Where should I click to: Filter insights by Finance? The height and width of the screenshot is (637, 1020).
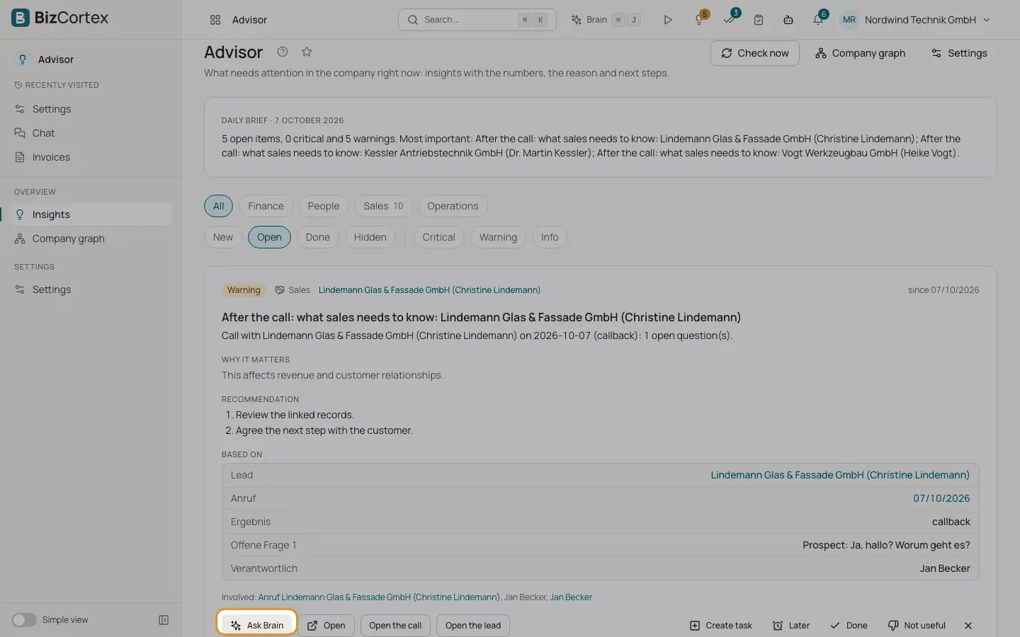(266, 206)
